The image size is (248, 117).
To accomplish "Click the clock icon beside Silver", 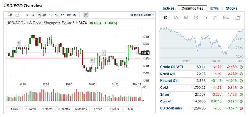I will click(x=241, y=95).
